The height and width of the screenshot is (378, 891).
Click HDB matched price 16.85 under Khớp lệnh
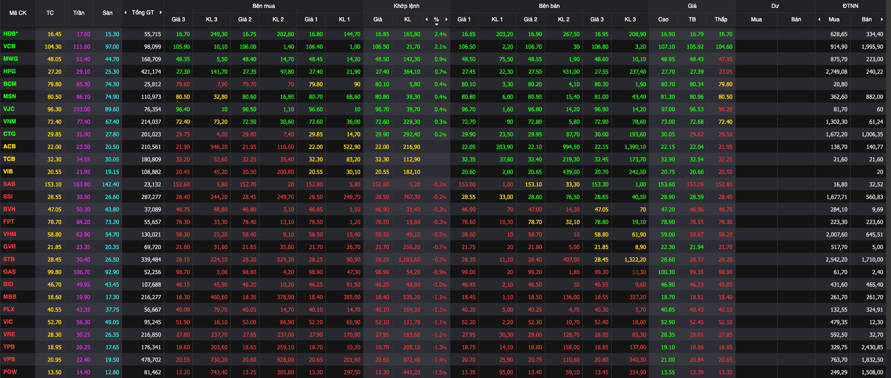pyautogui.click(x=382, y=34)
